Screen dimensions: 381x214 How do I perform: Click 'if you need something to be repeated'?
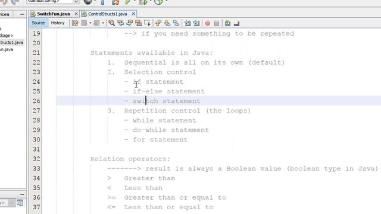pos(218,33)
